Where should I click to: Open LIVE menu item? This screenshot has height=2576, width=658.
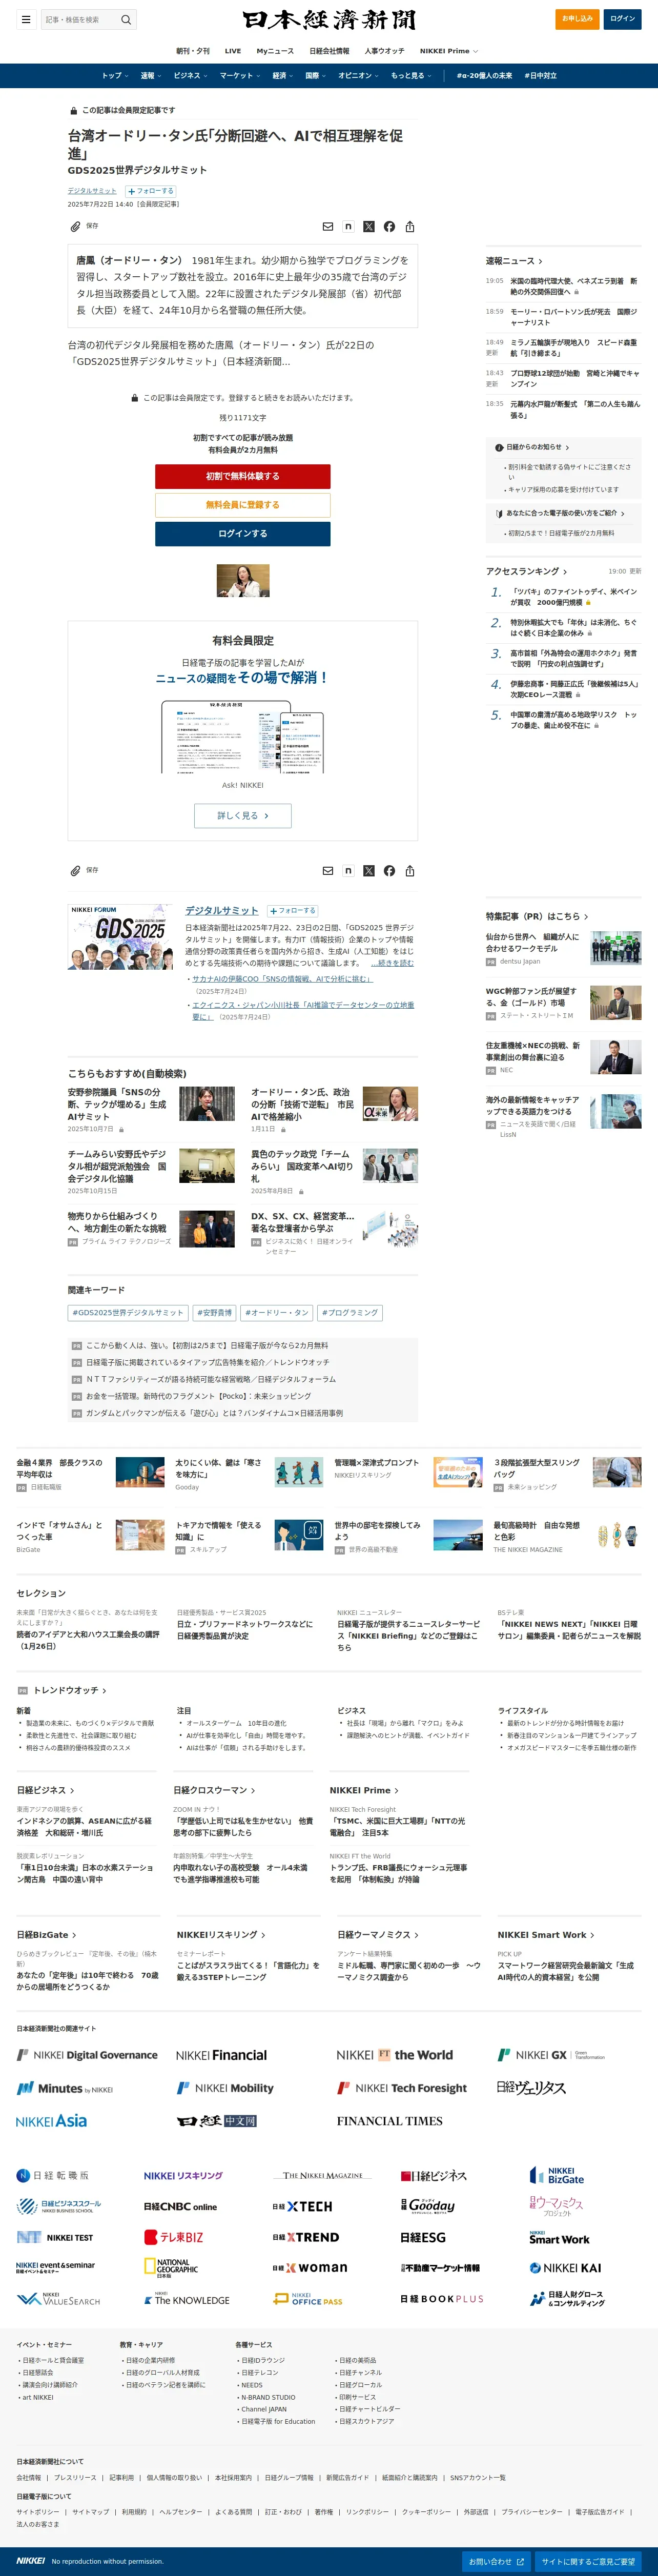(x=233, y=51)
